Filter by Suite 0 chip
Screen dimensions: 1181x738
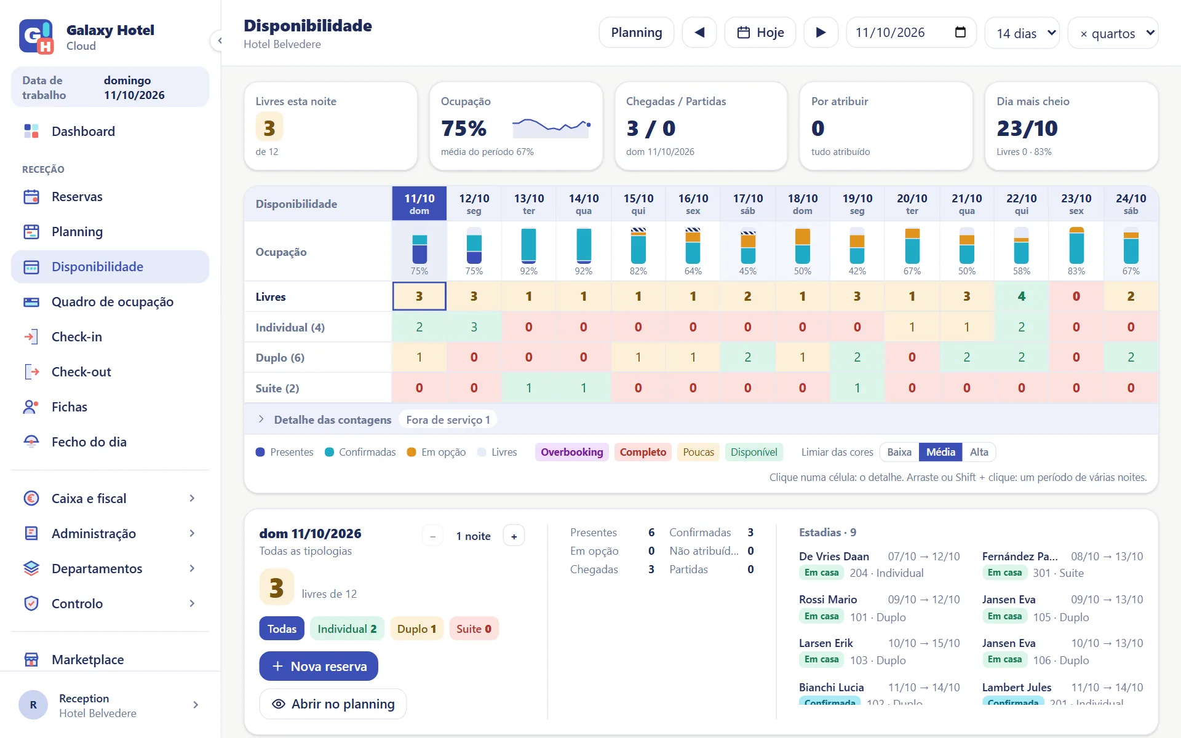(x=474, y=629)
